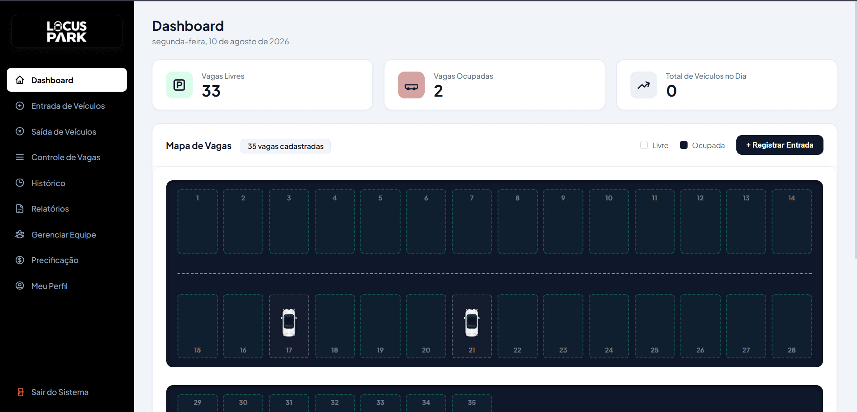The height and width of the screenshot is (412, 857).
Task: Select parking spot 32 in bottom row
Action: click(x=335, y=403)
